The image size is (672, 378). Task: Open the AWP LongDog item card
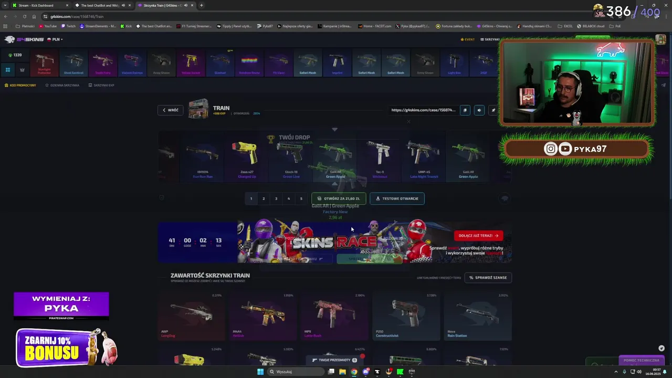point(191,316)
